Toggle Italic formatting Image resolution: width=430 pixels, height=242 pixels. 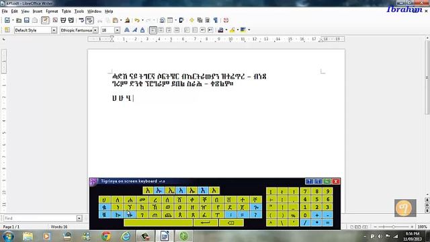coord(134,30)
